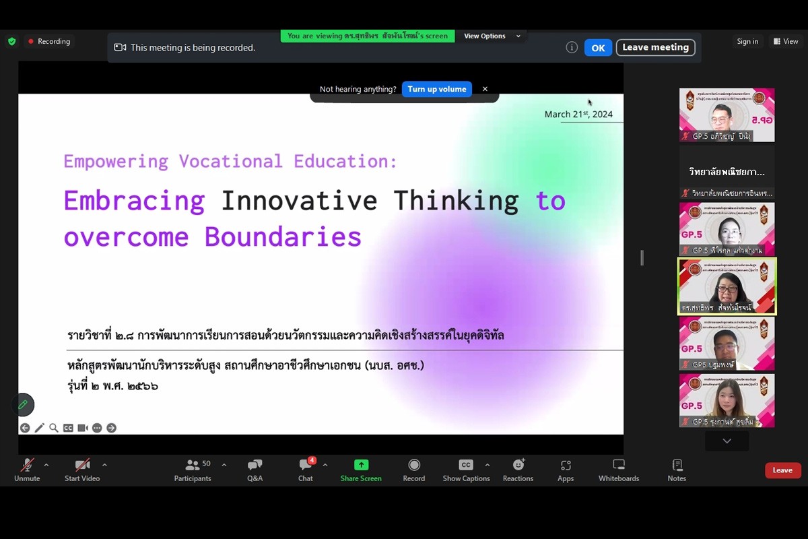Select the GP5 ปฐมพงษ์ video thumbnail

pyautogui.click(x=727, y=344)
